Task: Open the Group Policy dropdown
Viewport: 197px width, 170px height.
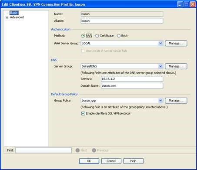Action: point(160,101)
